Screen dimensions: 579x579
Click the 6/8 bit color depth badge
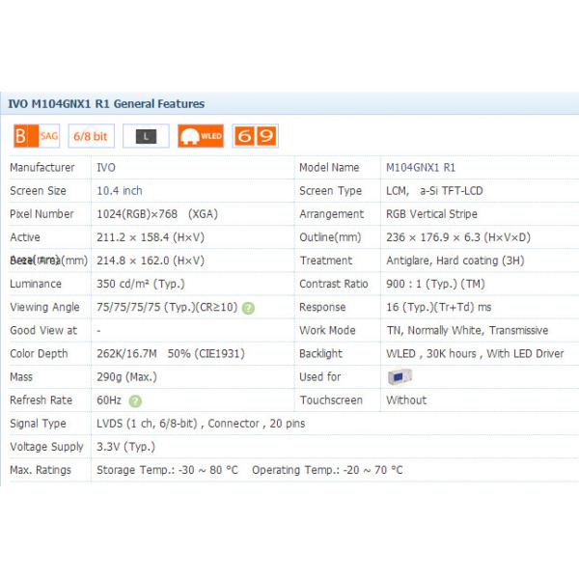pos(91,136)
